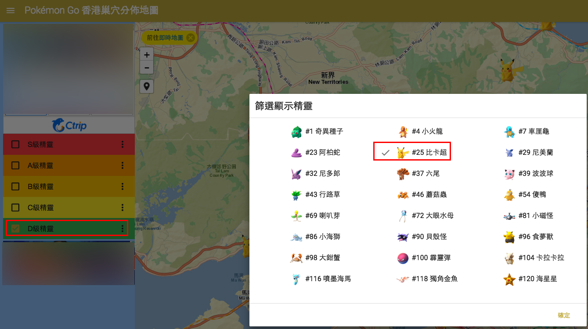Select the #43 行路草 Oddish icon

pyautogui.click(x=297, y=195)
